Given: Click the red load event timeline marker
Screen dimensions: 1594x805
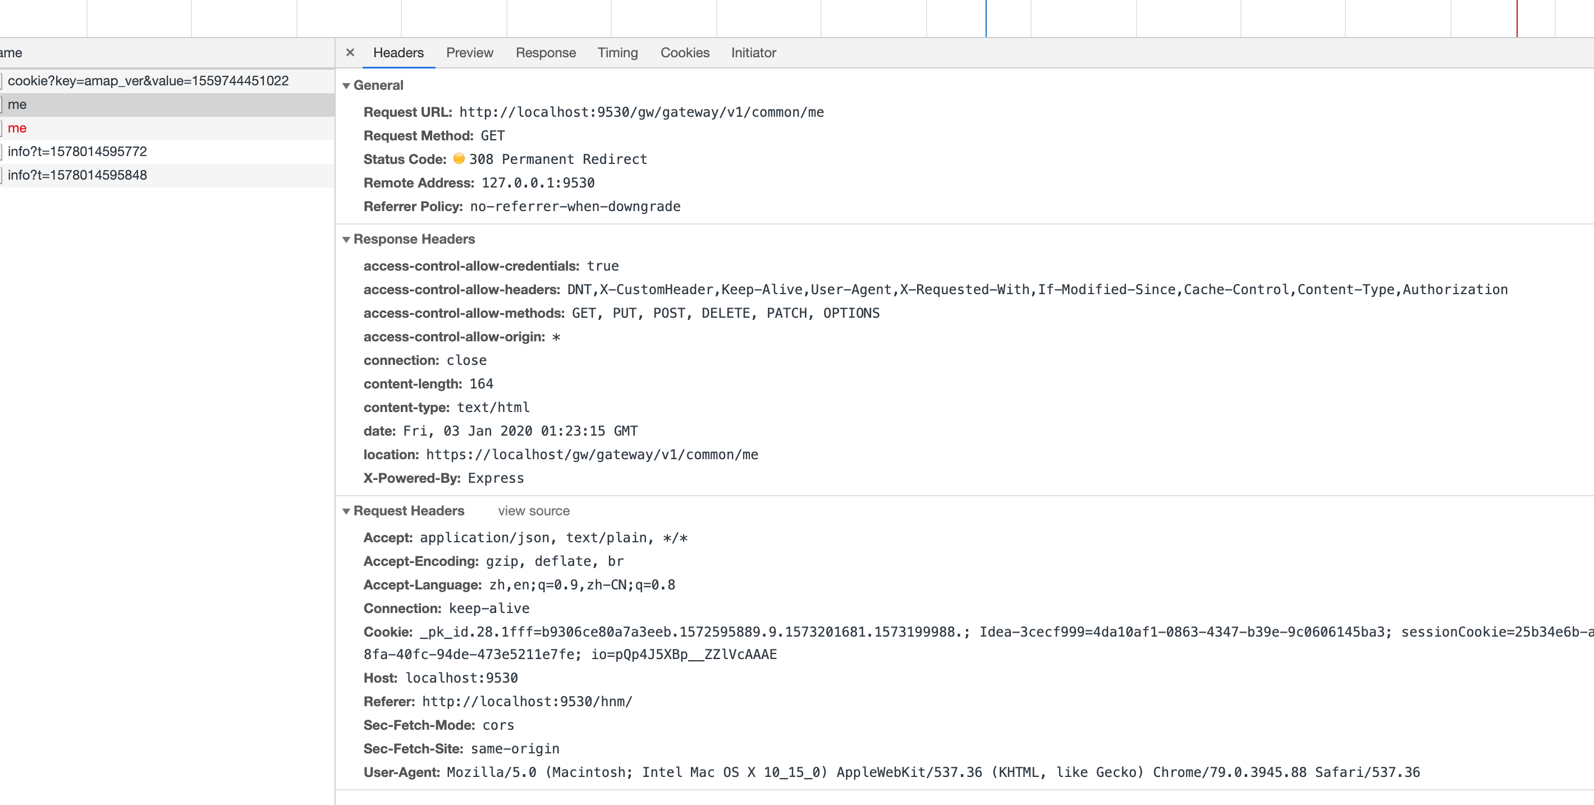Looking at the screenshot, I should coord(1517,19).
